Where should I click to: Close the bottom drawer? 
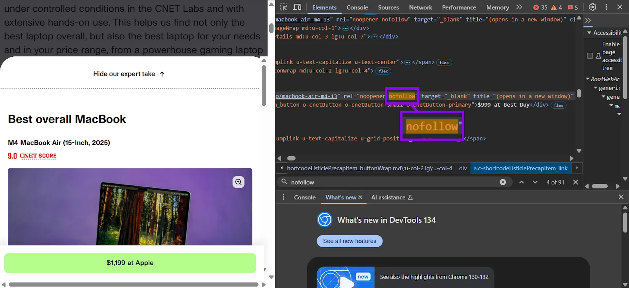[x=621, y=197]
